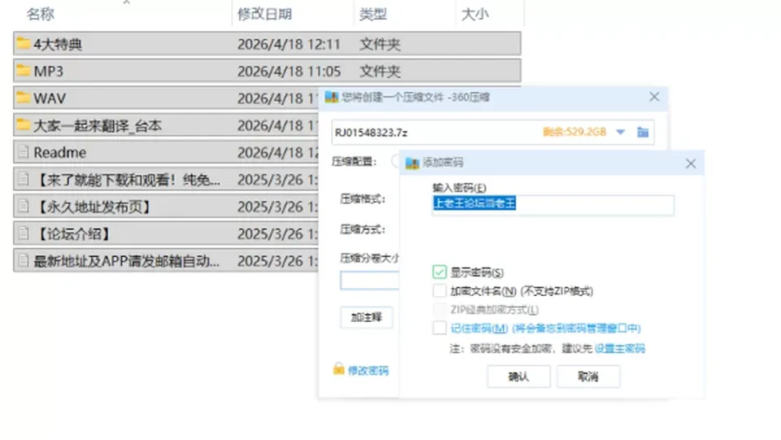Click the 压缩分卷大小 input box
Screen dimensions: 781x440
point(369,281)
